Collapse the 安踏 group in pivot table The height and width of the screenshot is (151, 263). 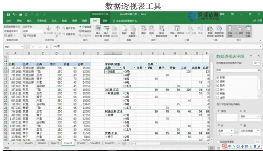106,115
